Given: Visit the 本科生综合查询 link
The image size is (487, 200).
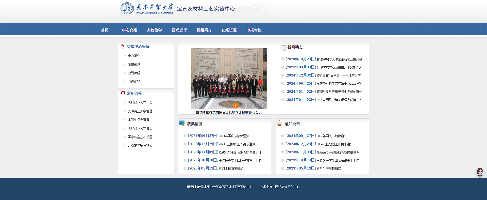Looking at the screenshot, I should coord(139,120).
